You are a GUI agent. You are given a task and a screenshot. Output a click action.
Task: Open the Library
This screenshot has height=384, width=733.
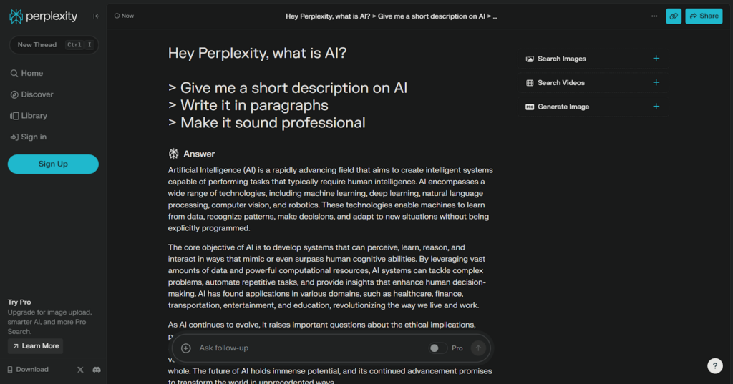click(29, 116)
